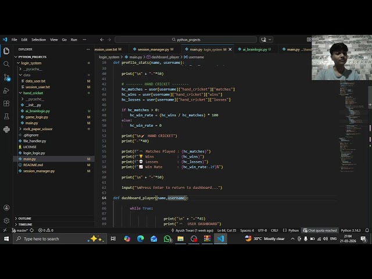Go back with the left arrow
The height and width of the screenshot is (279, 372).
[102, 40]
